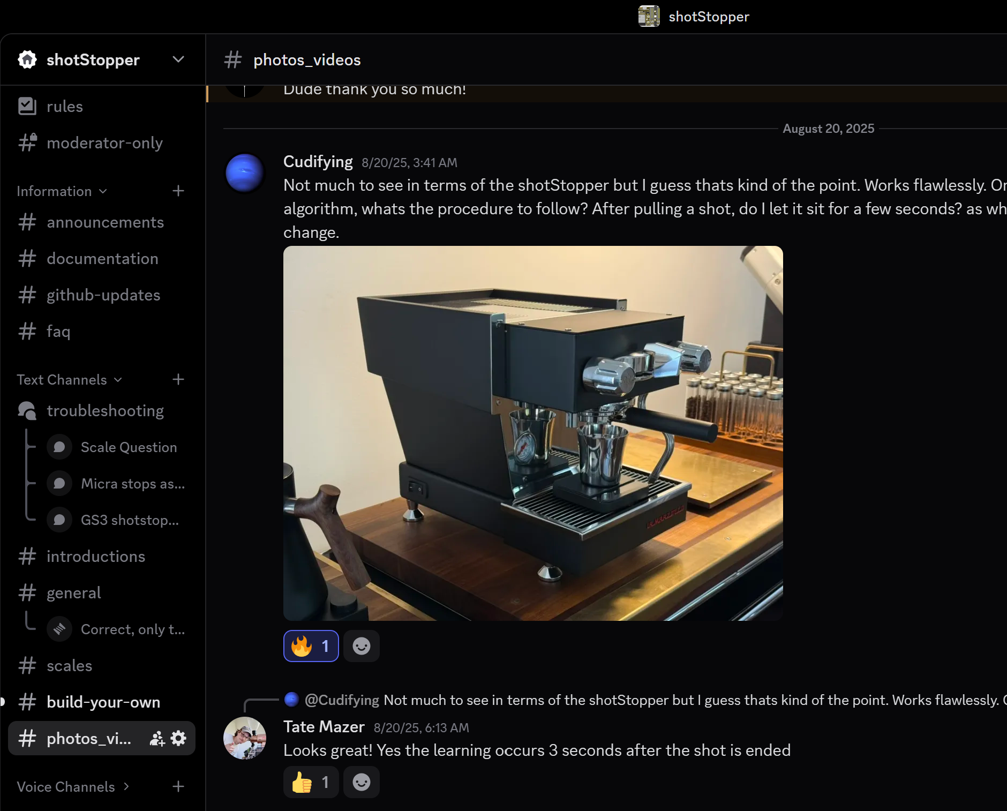Open emoji reaction picker under the espresso photo
This screenshot has height=811, width=1007.
click(x=361, y=645)
